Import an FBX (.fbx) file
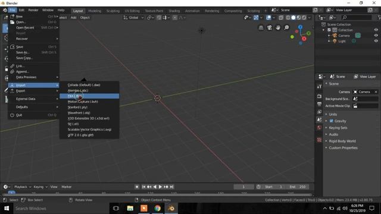Viewport: 381px width, 214px height. click(89, 96)
